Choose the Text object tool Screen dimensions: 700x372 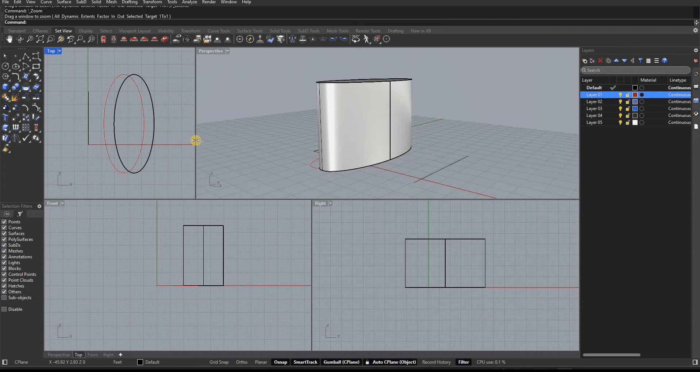point(5,118)
